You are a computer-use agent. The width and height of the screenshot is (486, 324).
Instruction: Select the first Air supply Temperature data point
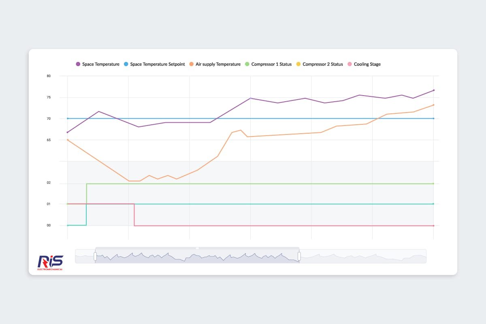[68, 140]
